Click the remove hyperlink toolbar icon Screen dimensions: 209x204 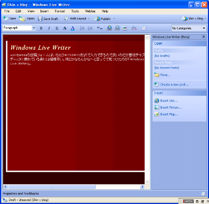click(x=117, y=28)
